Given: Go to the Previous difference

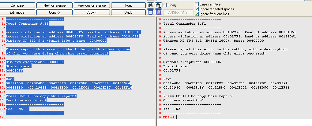Looking at the screenshot, I should [x=92, y=5].
